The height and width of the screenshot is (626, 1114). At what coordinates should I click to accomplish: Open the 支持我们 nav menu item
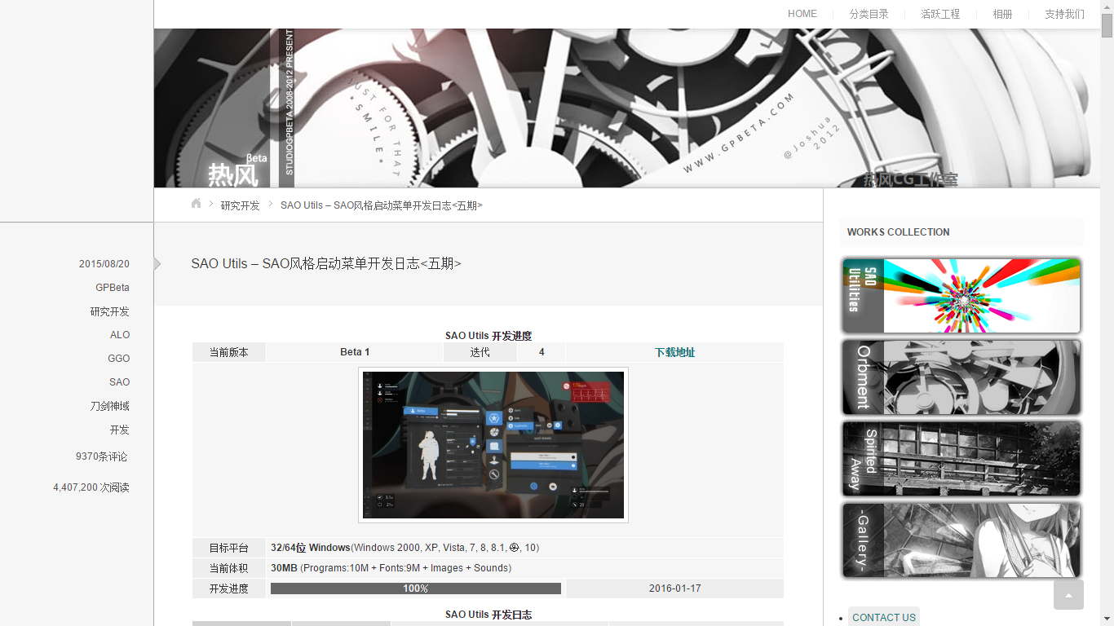pos(1064,14)
